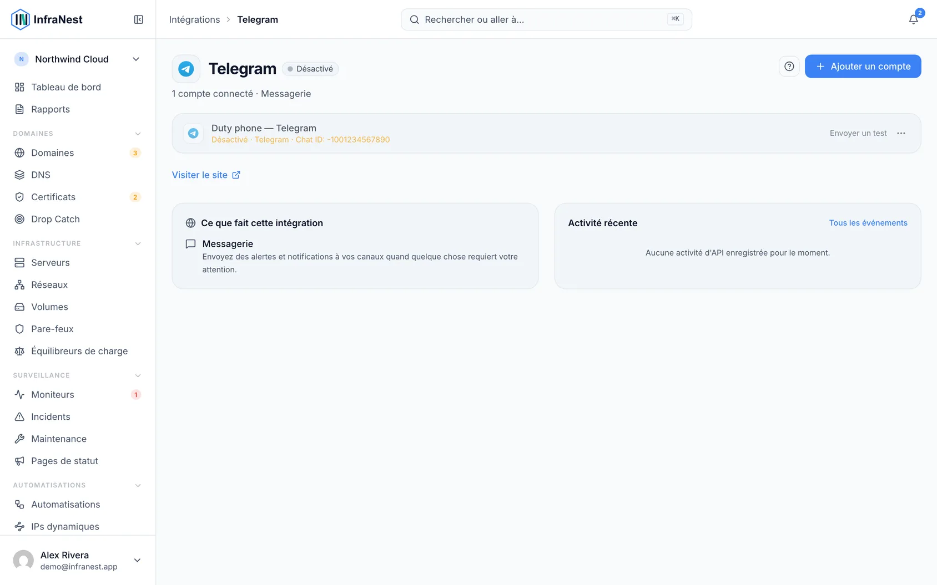Click the external link icon next to Visiter le site
The image size is (937, 585).
tap(236, 175)
